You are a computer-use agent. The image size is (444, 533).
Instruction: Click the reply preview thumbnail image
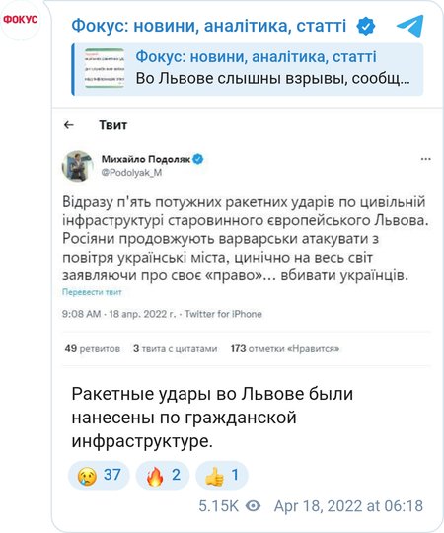tap(105, 68)
